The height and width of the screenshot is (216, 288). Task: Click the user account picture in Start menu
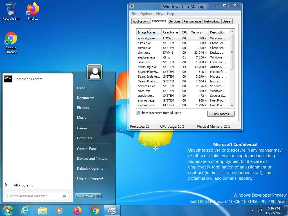(94, 72)
